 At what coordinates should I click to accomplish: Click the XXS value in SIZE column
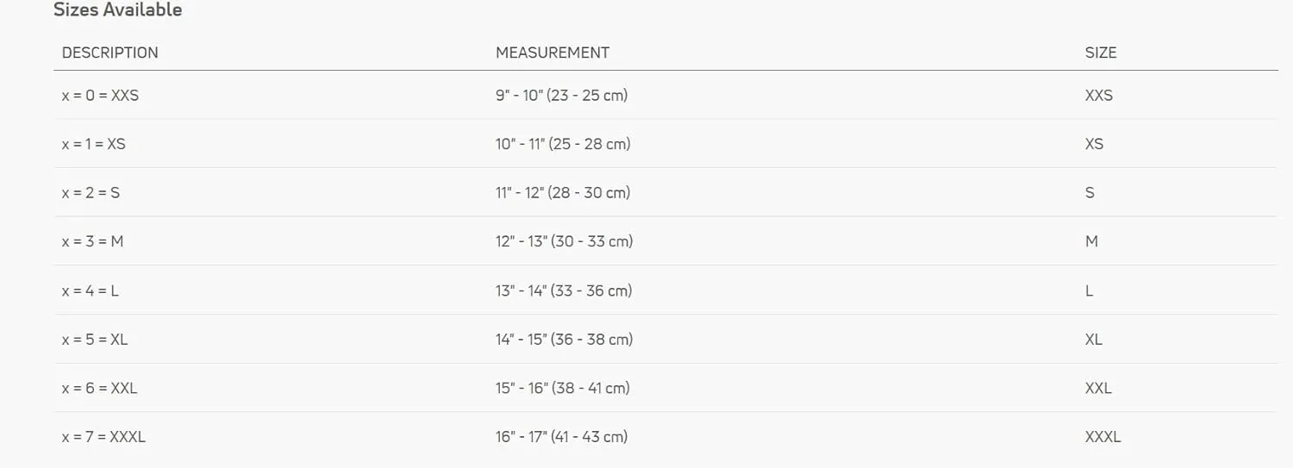[x=1099, y=96]
